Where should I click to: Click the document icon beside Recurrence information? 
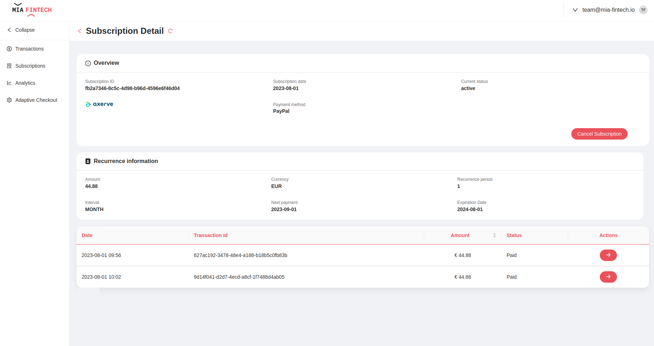point(88,161)
